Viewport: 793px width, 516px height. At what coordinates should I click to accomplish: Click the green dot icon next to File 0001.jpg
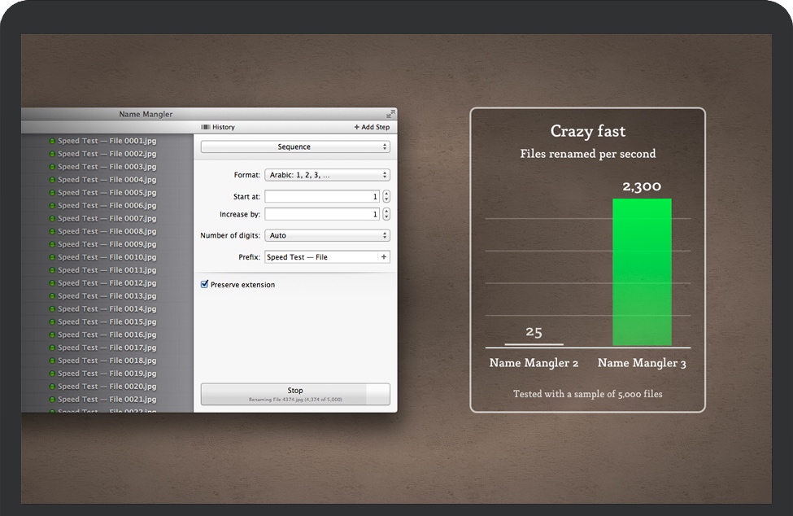point(51,140)
